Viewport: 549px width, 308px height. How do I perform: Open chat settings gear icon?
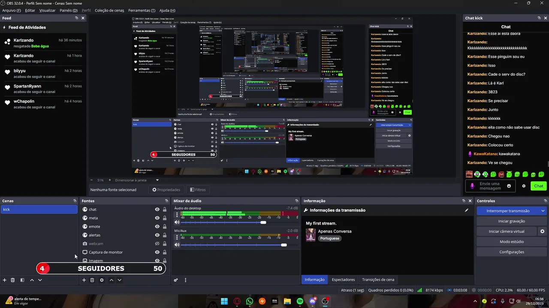pos(524,186)
